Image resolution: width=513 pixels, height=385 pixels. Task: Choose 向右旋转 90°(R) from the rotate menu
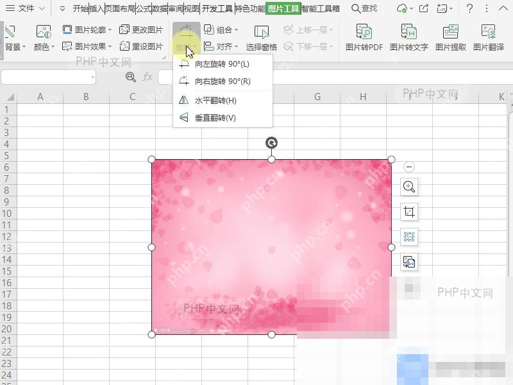pyautogui.click(x=223, y=81)
